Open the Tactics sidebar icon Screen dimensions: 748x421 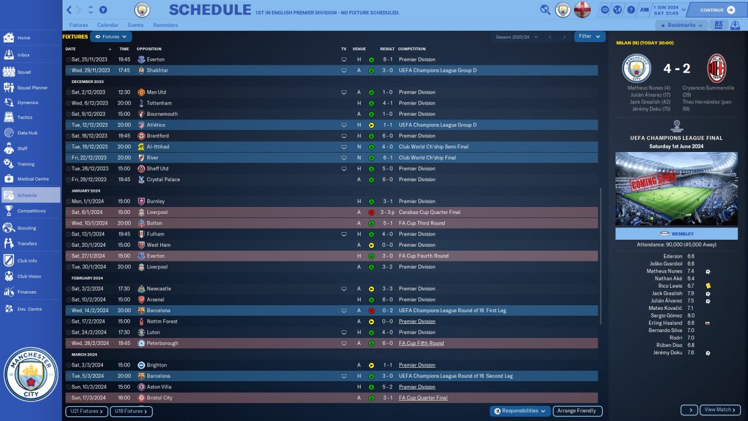(9, 117)
